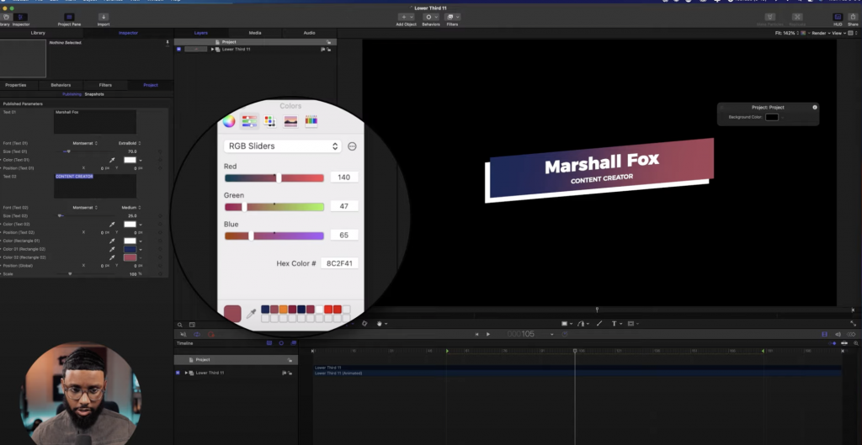The height and width of the screenshot is (445, 862).
Task: Uncheck Lower Third 11 layer visibility checkbox
Action: [x=178, y=49]
